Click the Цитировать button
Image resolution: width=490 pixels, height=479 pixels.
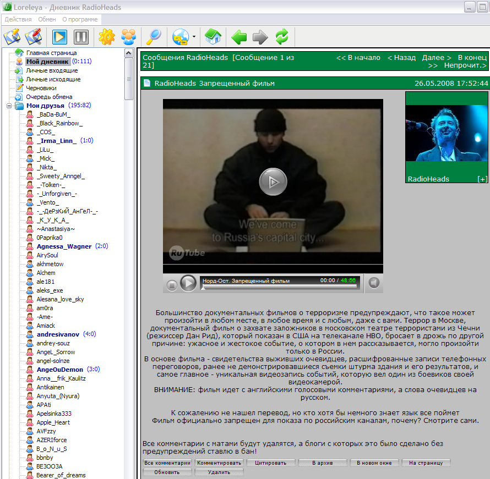271,463
